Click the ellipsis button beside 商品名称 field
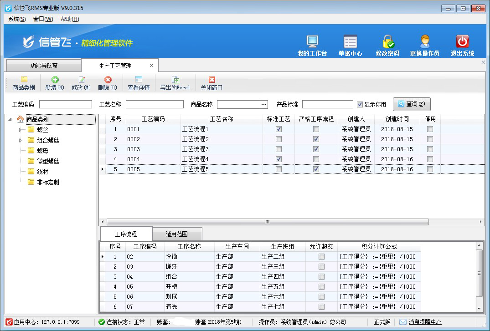 [264, 104]
